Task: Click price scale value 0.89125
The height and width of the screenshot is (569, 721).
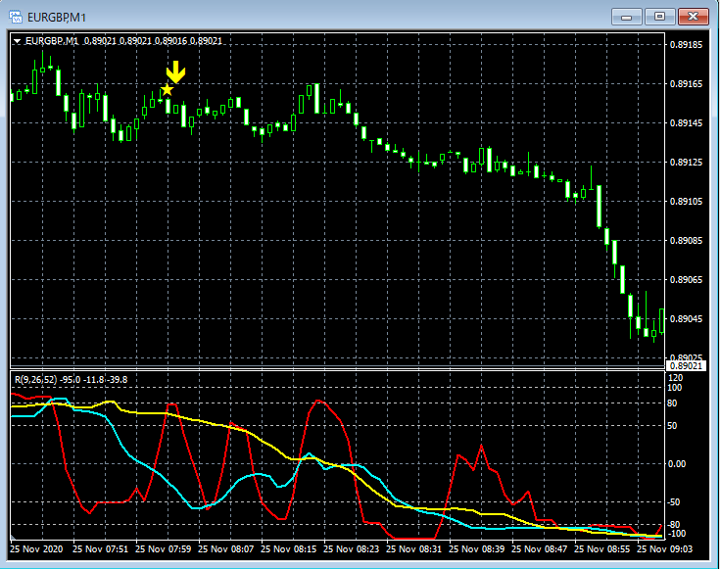Action: click(x=686, y=162)
